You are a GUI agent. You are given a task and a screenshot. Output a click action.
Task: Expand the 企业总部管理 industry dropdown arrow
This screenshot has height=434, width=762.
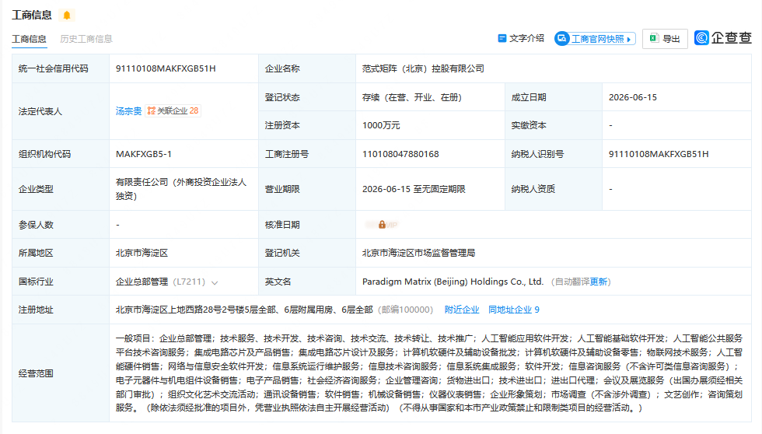point(215,282)
